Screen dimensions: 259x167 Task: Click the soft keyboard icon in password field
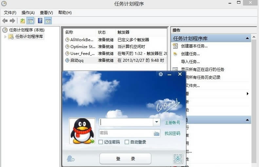click(157, 133)
